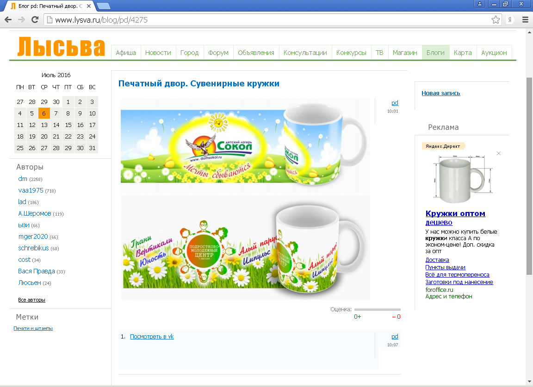Click the browser forward arrow
The image size is (533, 387).
click(21, 20)
